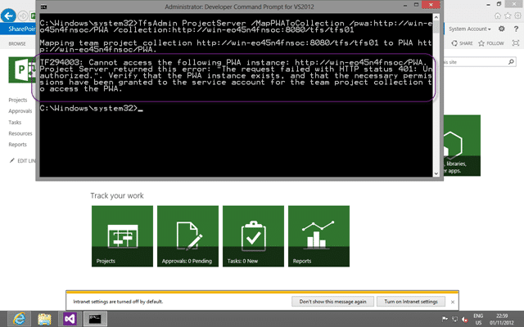Screen dimensions: 524x327
Task: Open Internet Explorer from the taskbar
Action: coord(20,319)
